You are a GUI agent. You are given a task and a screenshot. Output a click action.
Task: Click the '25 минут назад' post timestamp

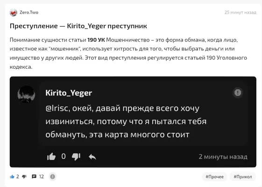pyautogui.click(x=240, y=12)
